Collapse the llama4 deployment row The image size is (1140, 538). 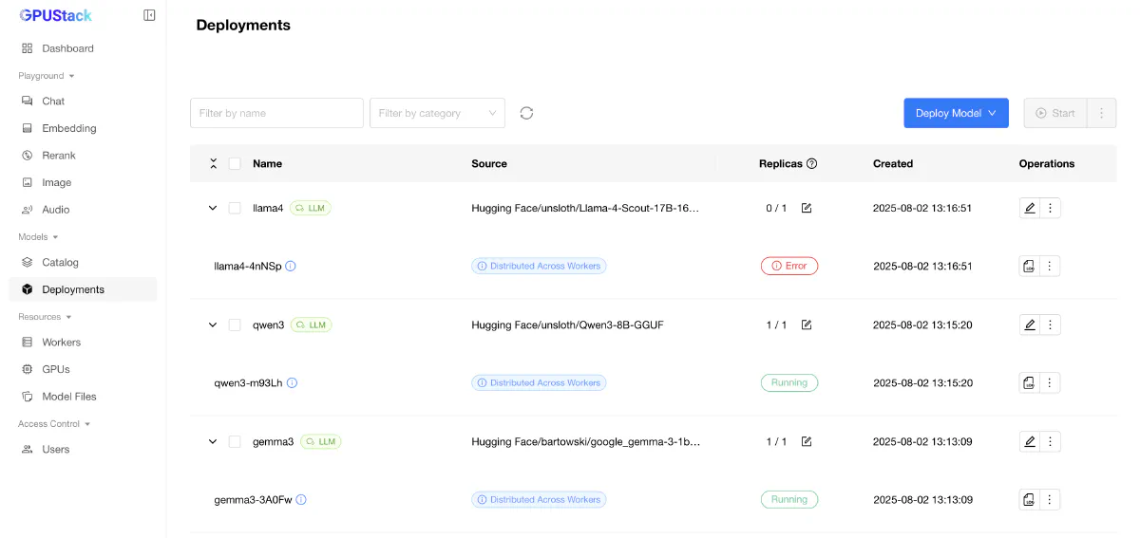click(213, 208)
